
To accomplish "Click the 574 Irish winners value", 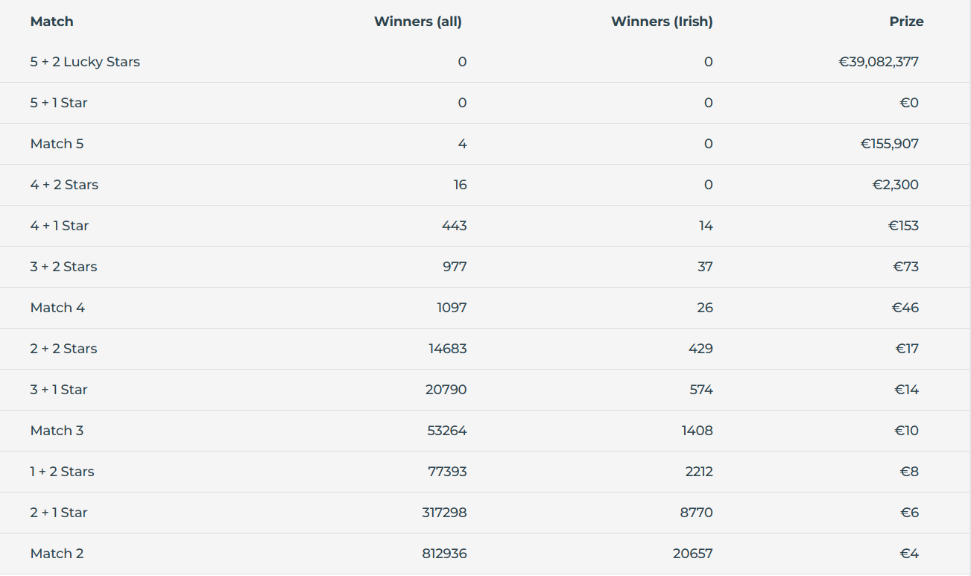I will 700,390.
